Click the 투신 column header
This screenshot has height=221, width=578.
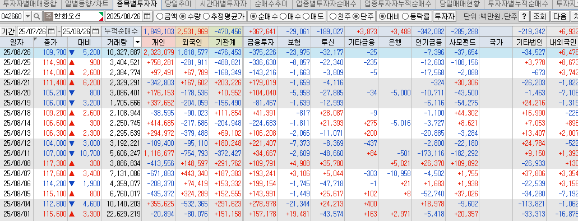pyautogui.click(x=327, y=42)
